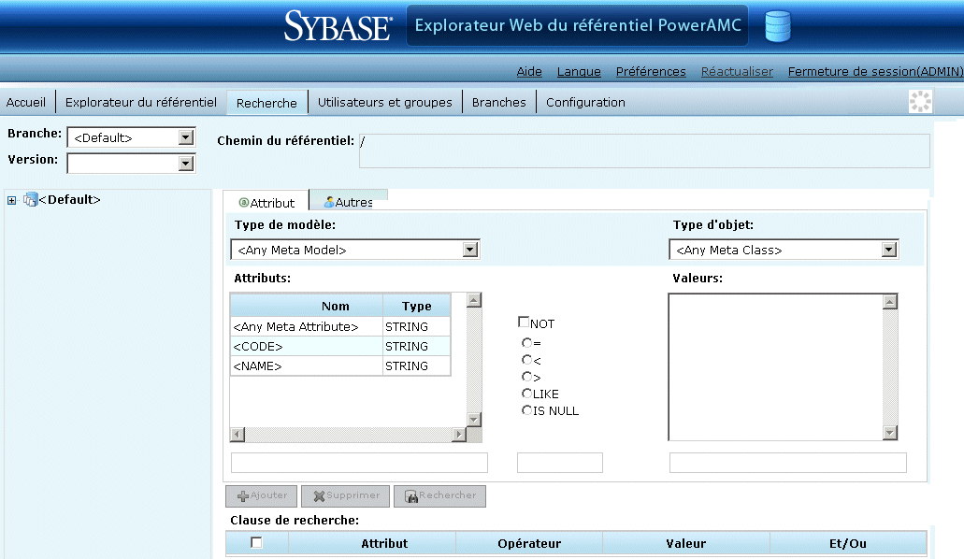Click the loading spinner icon
Image resolution: width=964 pixels, height=559 pixels.
tap(920, 102)
